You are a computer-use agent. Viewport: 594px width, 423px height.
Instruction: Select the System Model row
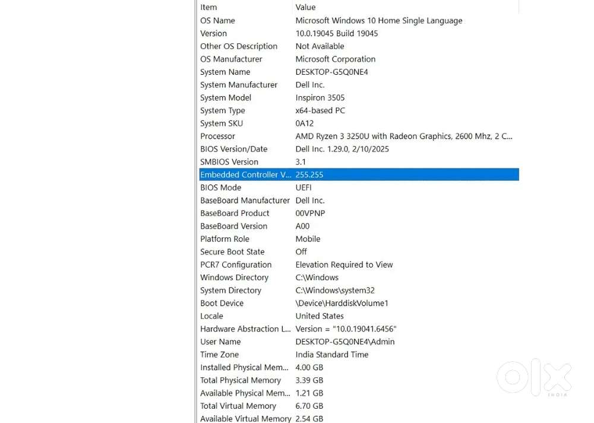(x=359, y=98)
